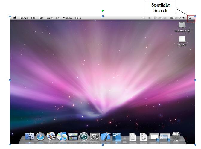Open Spotlight Search magnifying glass
The height and width of the screenshot is (149, 201).
[x=190, y=18]
